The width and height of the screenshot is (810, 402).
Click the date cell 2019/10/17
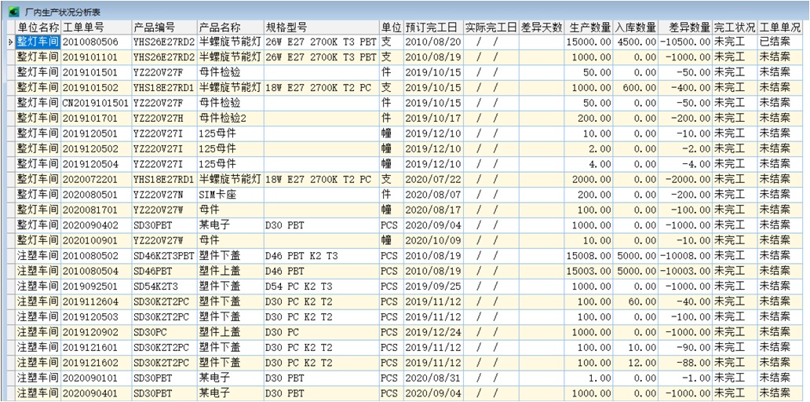coord(432,119)
